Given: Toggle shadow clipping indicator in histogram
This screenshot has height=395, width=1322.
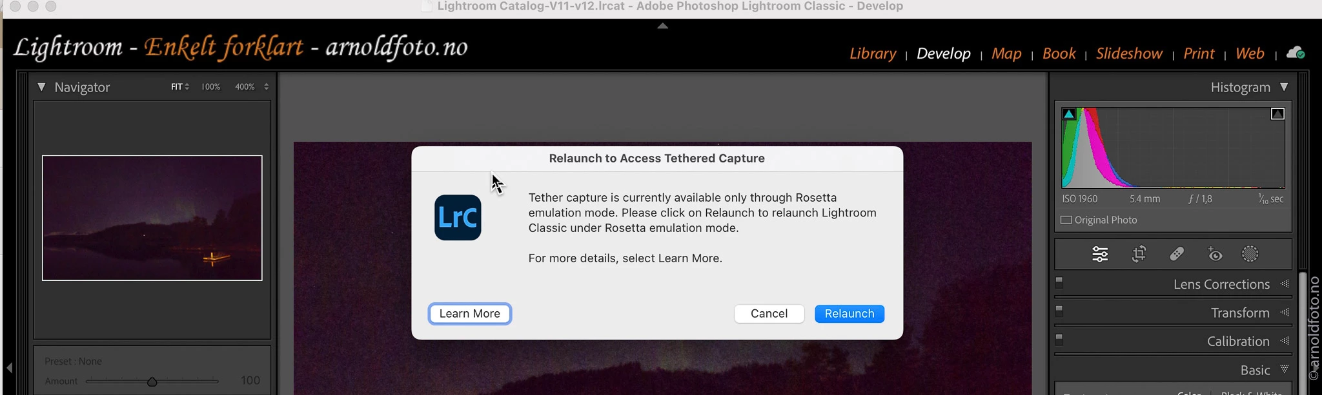Looking at the screenshot, I should [x=1069, y=114].
